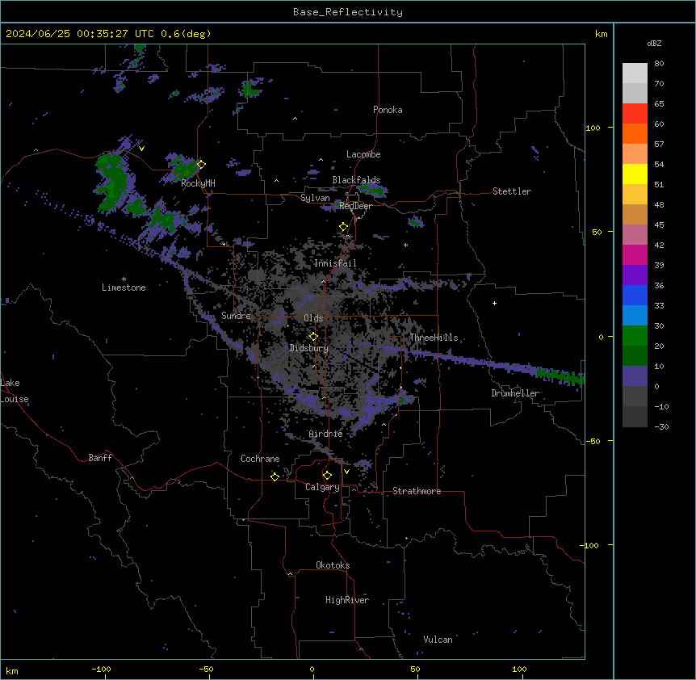Click the yellow V marker northwest of RockyMH
This screenshot has height=680, width=696.
(x=141, y=149)
